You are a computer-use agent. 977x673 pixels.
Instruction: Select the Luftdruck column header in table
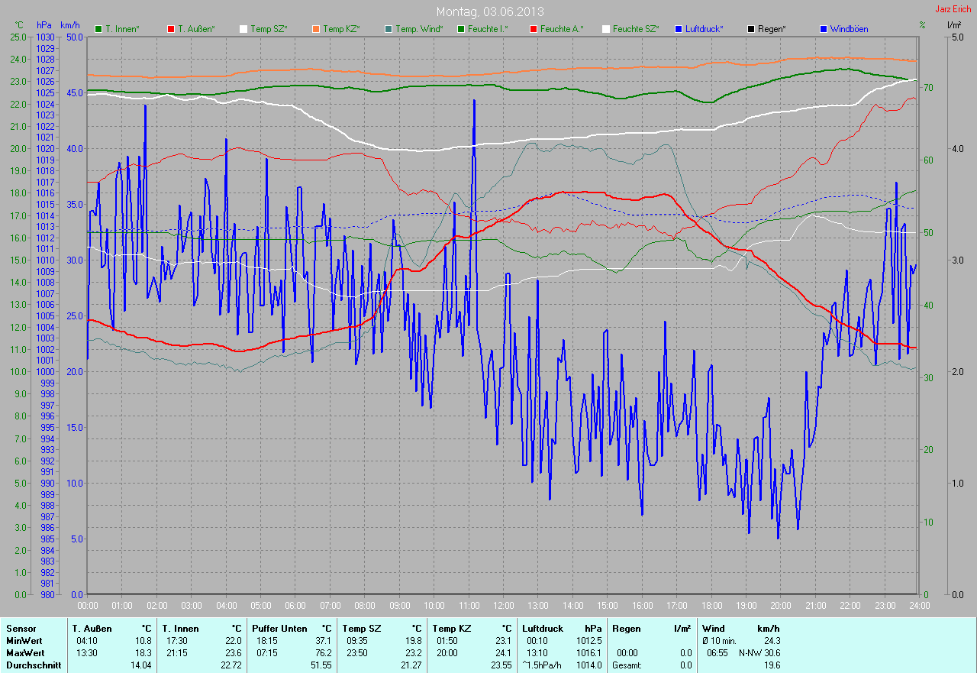[543, 629]
